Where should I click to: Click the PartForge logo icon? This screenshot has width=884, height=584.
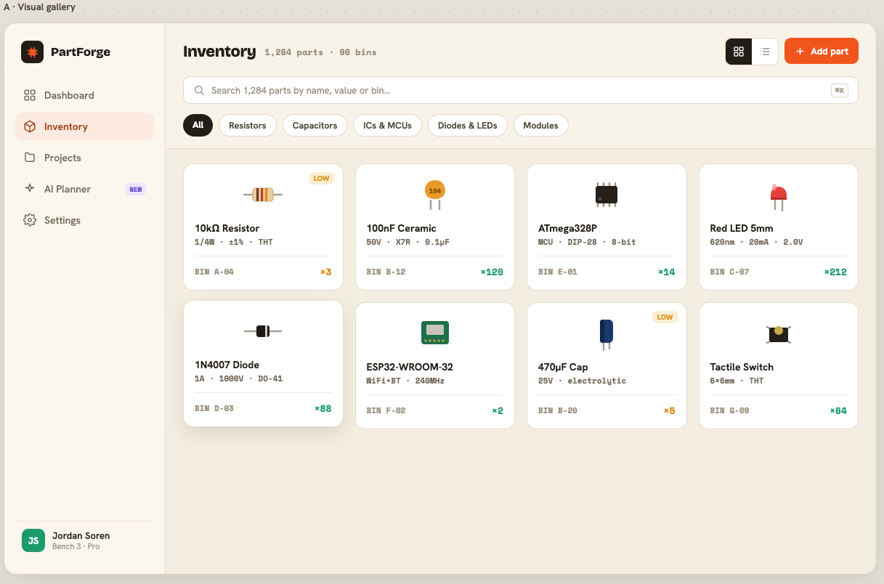33,52
